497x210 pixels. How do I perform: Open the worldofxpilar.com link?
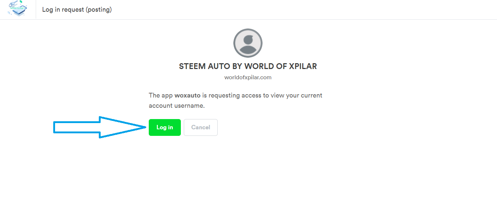pyautogui.click(x=248, y=77)
